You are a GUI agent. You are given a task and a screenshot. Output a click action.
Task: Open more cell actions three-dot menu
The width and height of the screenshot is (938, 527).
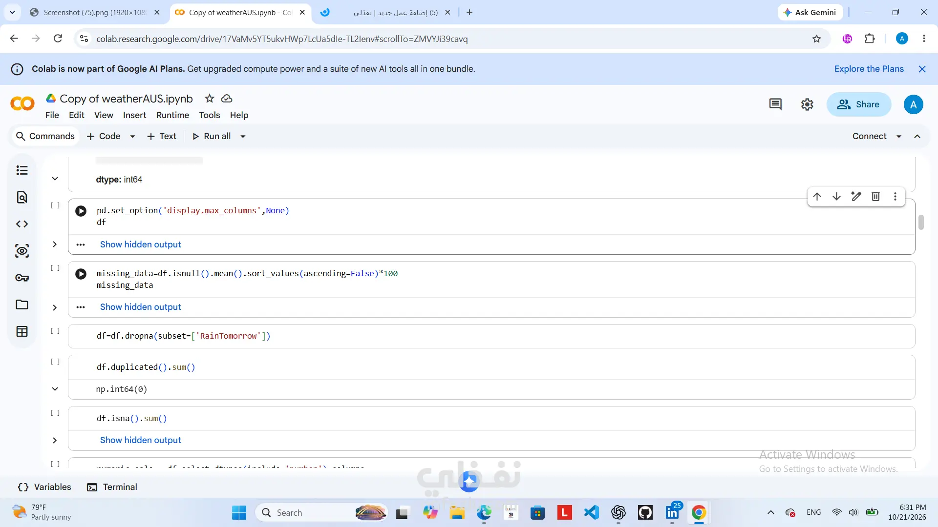coord(895,196)
